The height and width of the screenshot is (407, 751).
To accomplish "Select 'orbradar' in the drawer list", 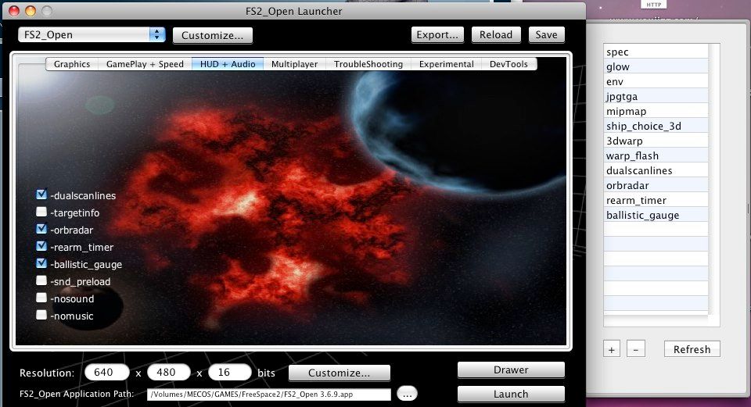I will [656, 185].
